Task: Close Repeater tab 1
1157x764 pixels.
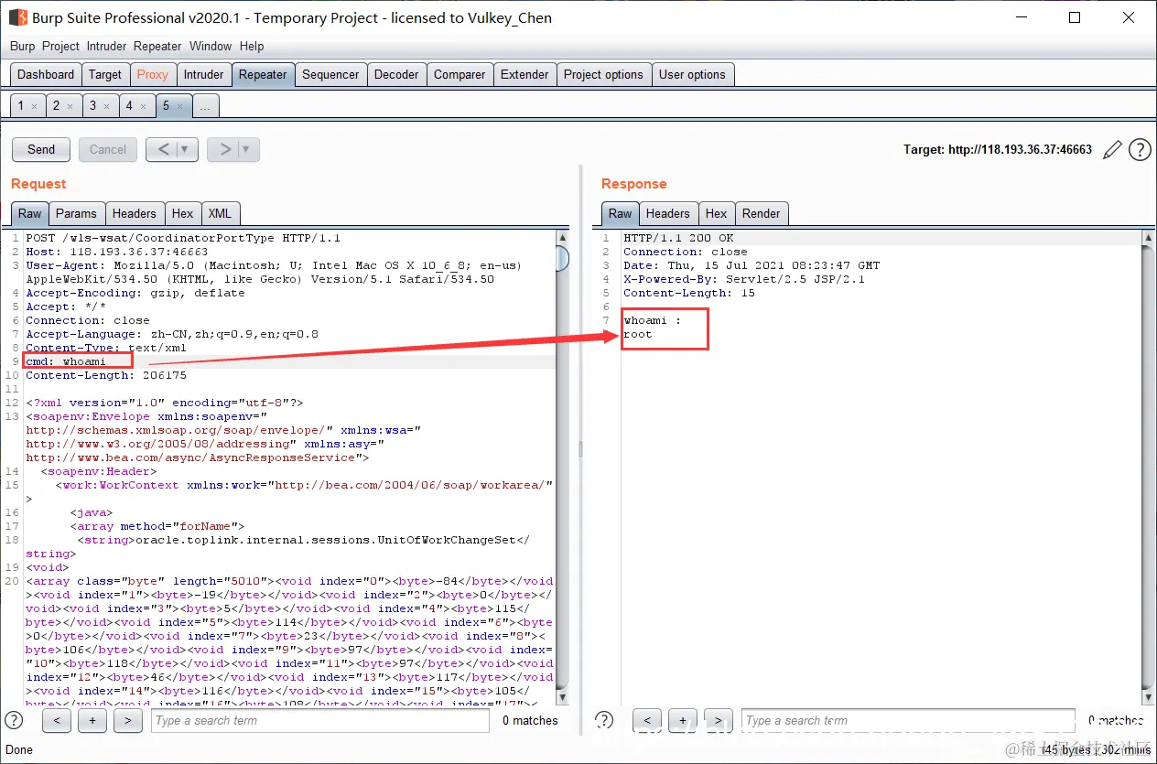Action: [x=34, y=107]
